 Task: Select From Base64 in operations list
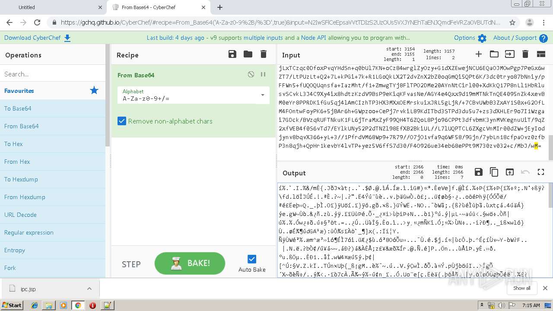(x=53, y=126)
